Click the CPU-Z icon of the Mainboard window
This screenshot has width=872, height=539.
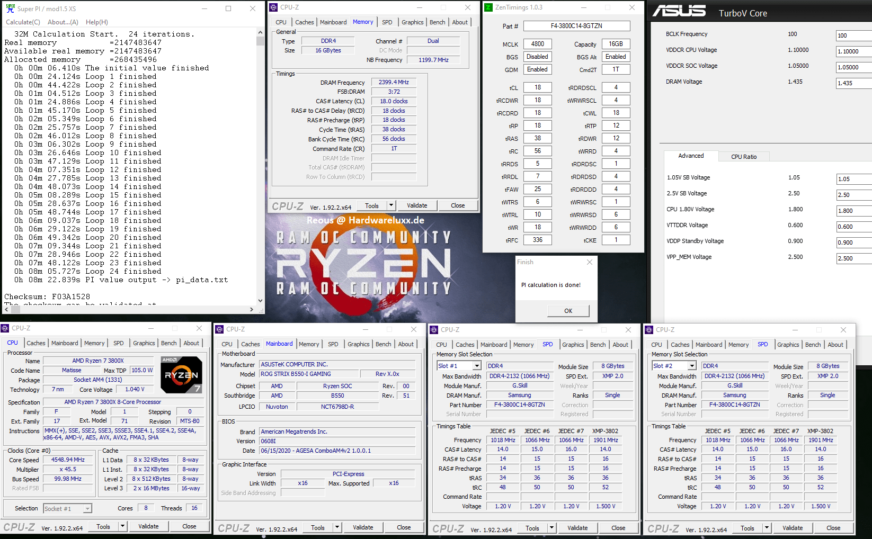[219, 329]
